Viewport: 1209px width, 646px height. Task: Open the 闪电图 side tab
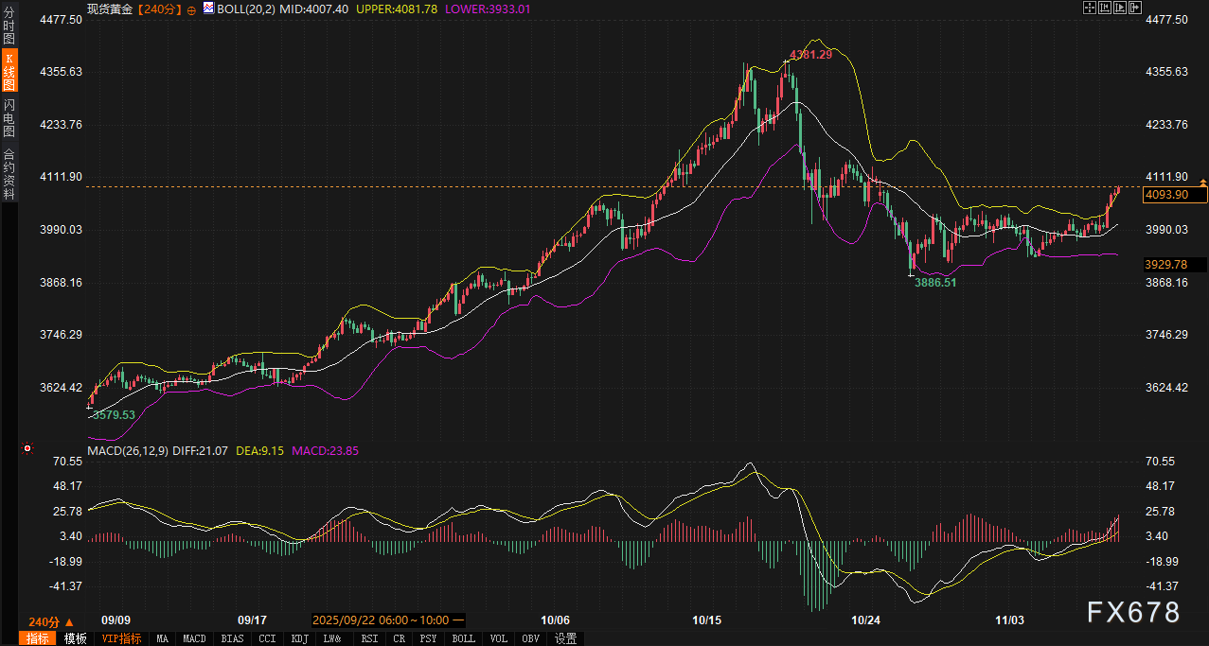point(9,116)
